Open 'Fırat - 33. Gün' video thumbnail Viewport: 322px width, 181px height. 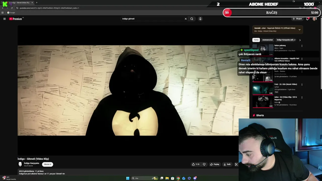[263, 89]
